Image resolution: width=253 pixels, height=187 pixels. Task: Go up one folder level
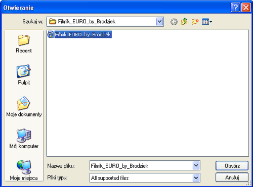tap(184, 22)
